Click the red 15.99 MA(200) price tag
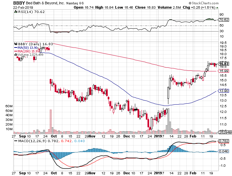The image size is (232, 176). (224, 71)
